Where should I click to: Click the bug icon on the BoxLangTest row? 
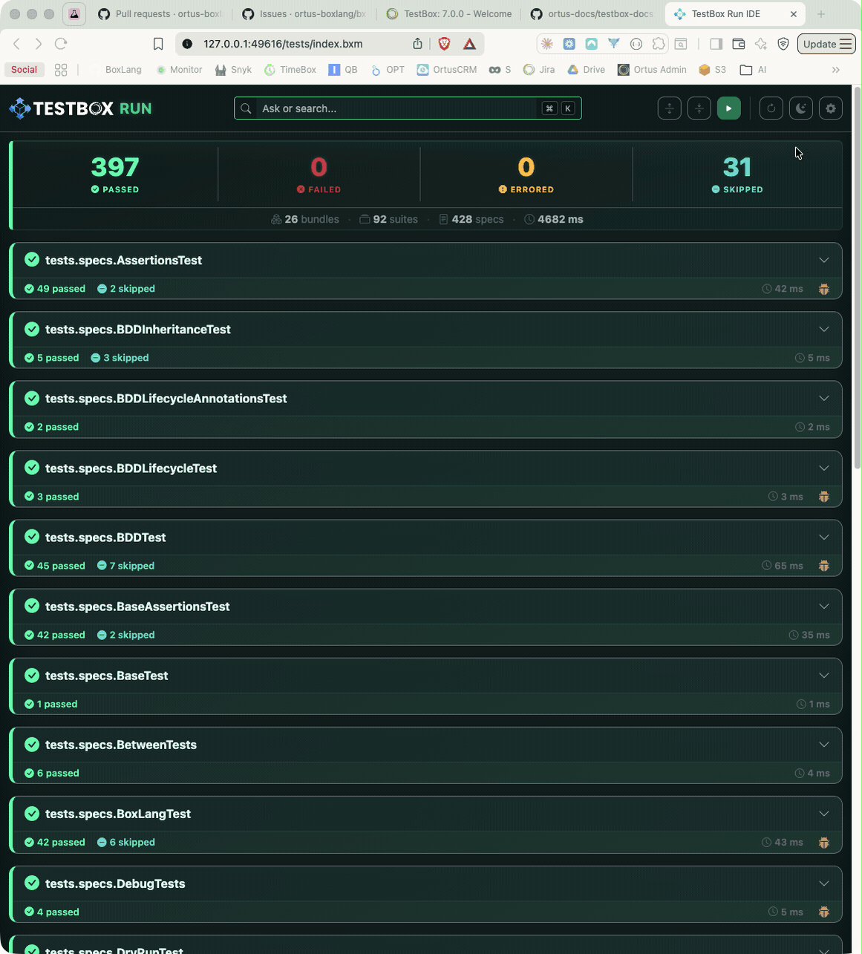tap(824, 842)
